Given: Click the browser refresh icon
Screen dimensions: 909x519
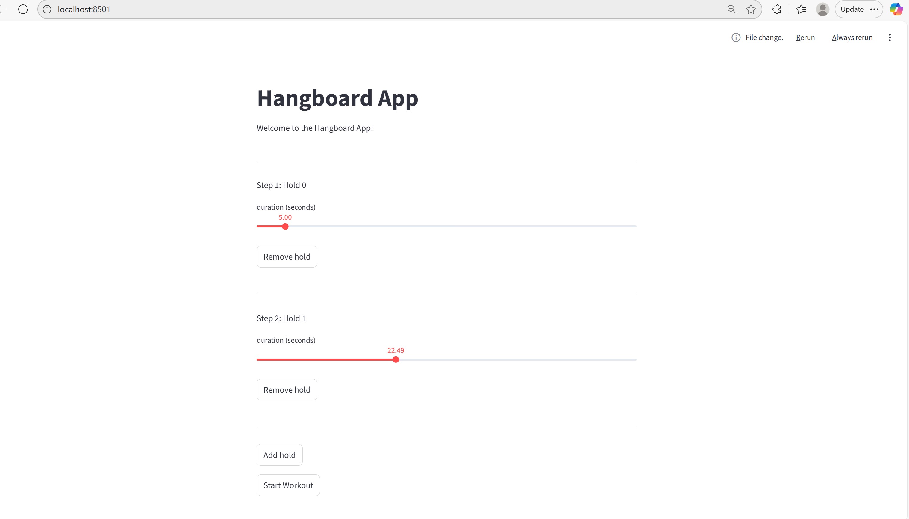Looking at the screenshot, I should [23, 9].
